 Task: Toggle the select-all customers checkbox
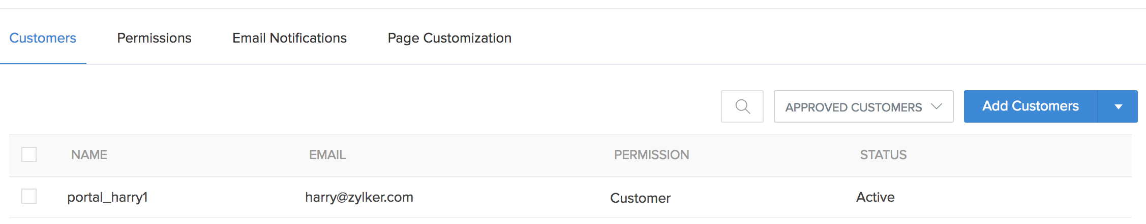click(29, 155)
